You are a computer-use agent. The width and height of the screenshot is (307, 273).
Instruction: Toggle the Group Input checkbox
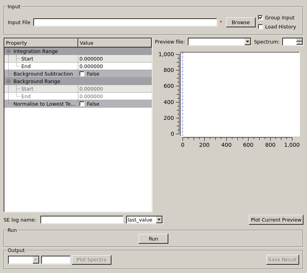click(261, 18)
